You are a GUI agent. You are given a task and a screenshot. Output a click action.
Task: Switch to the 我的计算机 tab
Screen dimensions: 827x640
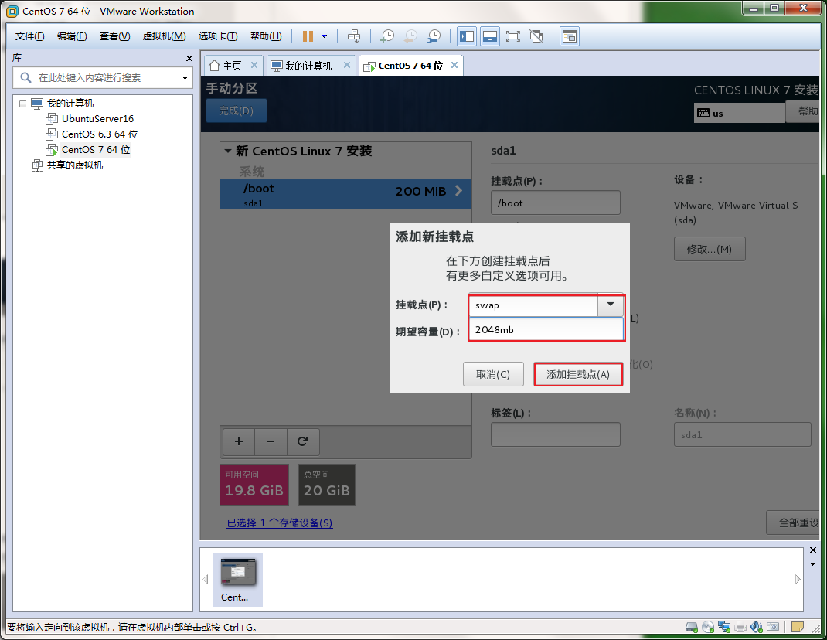301,66
